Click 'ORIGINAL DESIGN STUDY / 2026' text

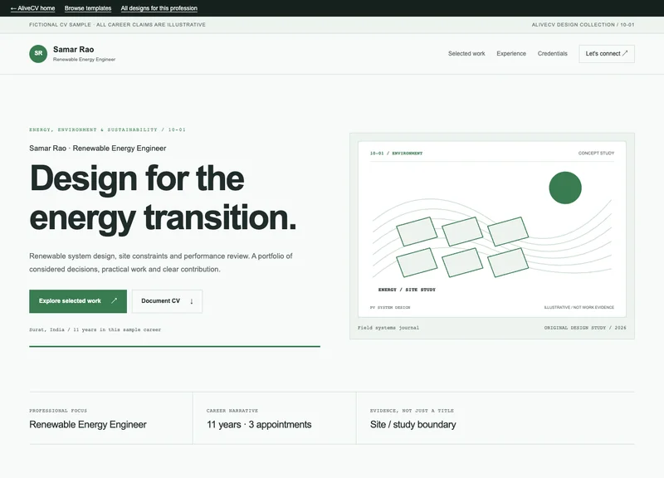pyautogui.click(x=585, y=328)
